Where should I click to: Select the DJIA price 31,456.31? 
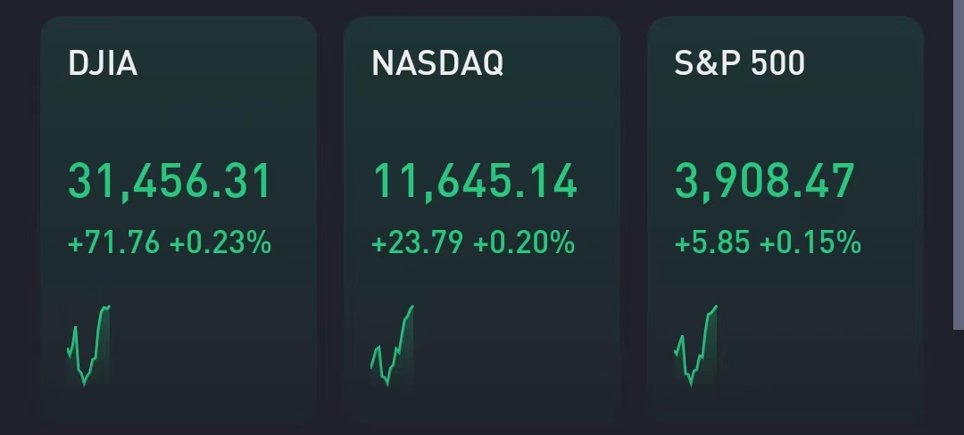point(170,182)
